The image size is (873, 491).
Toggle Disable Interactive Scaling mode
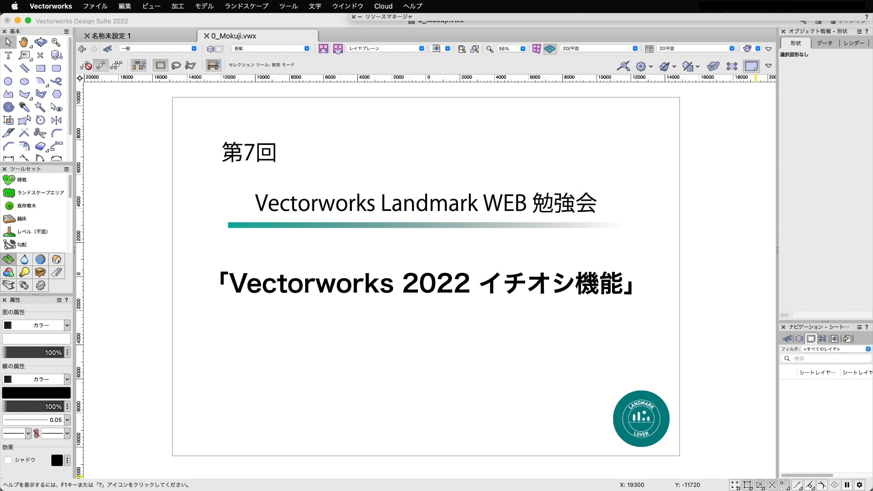[86, 65]
